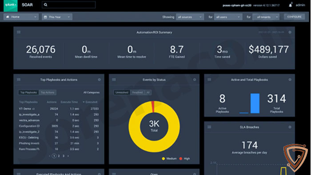This screenshot has width=311, height=175.
Task: Sort the table by Executed column
Action: (x=90, y=102)
